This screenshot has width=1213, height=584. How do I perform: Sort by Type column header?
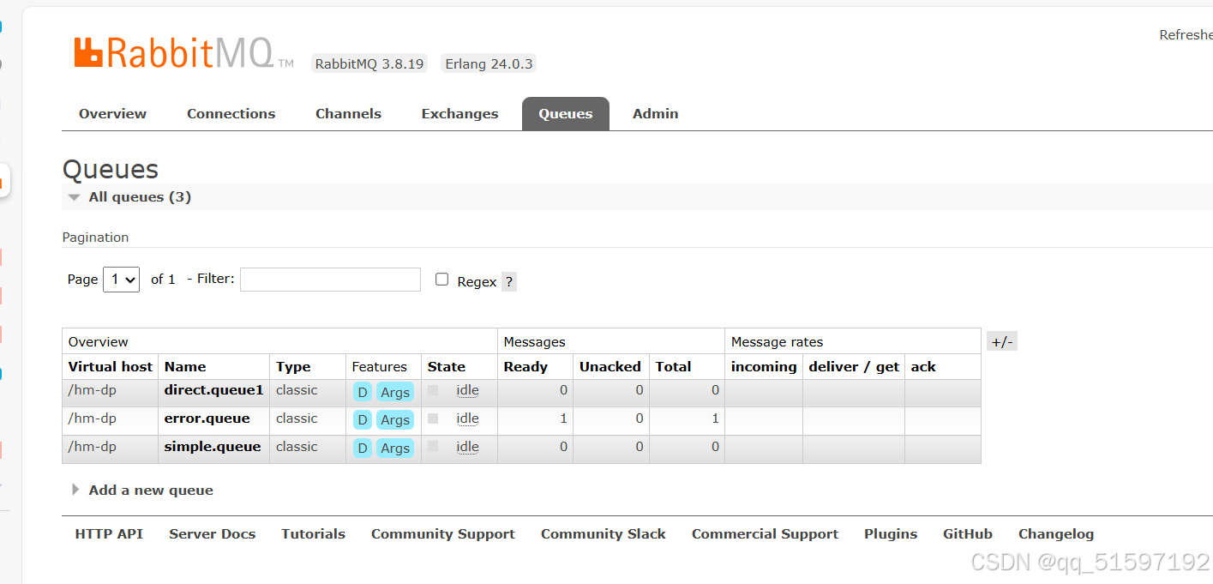coord(293,366)
